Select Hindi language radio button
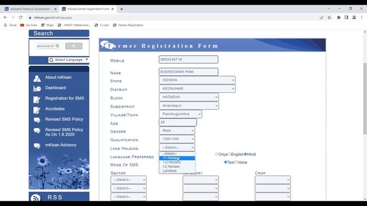Image resolution: width=367 pixels, height=206 pixels. [245, 154]
